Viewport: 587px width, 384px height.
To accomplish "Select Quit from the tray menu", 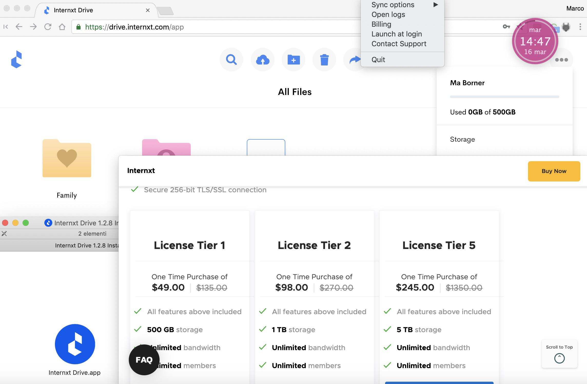I will (378, 59).
